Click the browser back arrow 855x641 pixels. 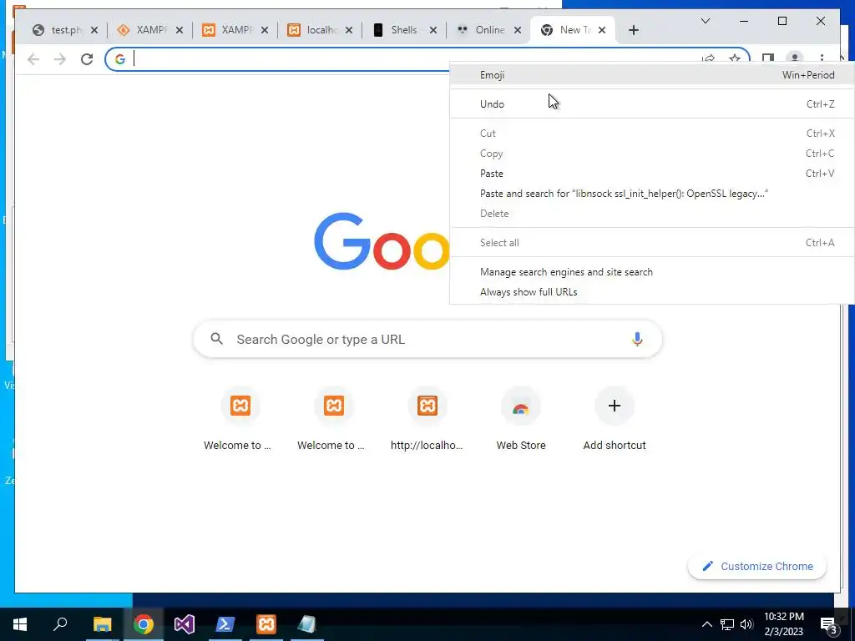coord(33,59)
